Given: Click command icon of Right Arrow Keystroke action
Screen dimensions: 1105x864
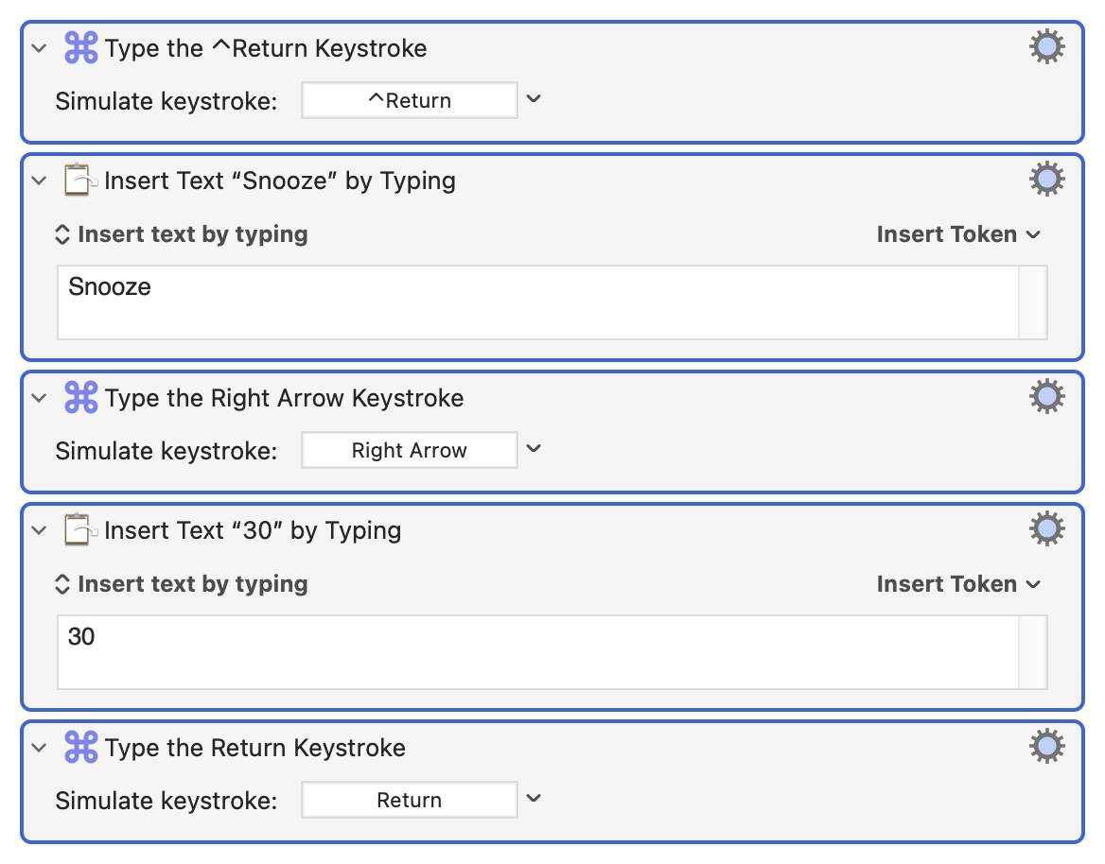Looking at the screenshot, I should 81,398.
